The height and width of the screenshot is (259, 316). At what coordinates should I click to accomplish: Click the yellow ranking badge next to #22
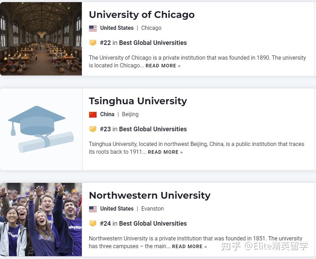[x=93, y=42]
